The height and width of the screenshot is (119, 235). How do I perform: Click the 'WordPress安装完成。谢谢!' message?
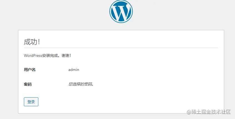(47, 55)
